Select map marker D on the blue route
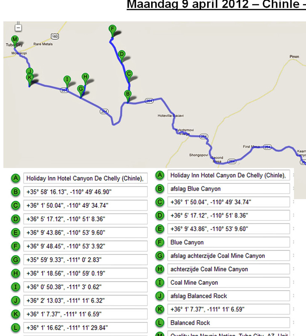The image size is (306, 336). click(x=121, y=54)
